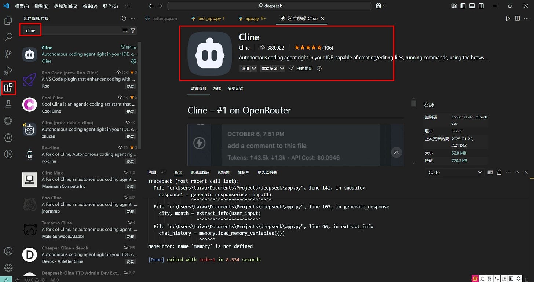Click the 解除安裝 uninstall button

270,69
